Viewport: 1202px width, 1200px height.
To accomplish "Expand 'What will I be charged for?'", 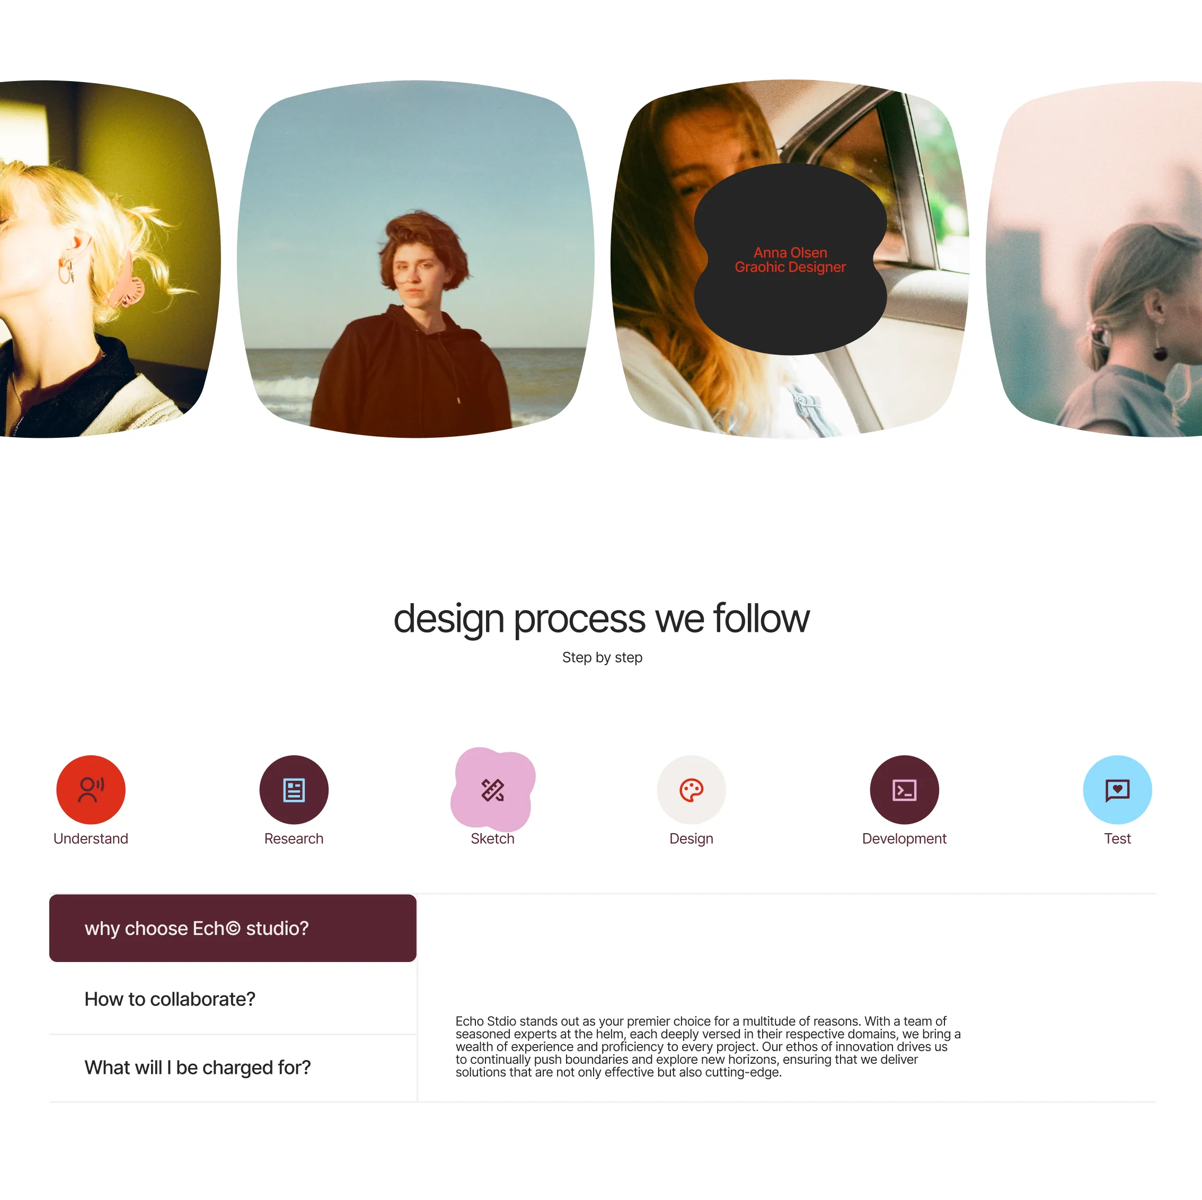I will point(233,1067).
